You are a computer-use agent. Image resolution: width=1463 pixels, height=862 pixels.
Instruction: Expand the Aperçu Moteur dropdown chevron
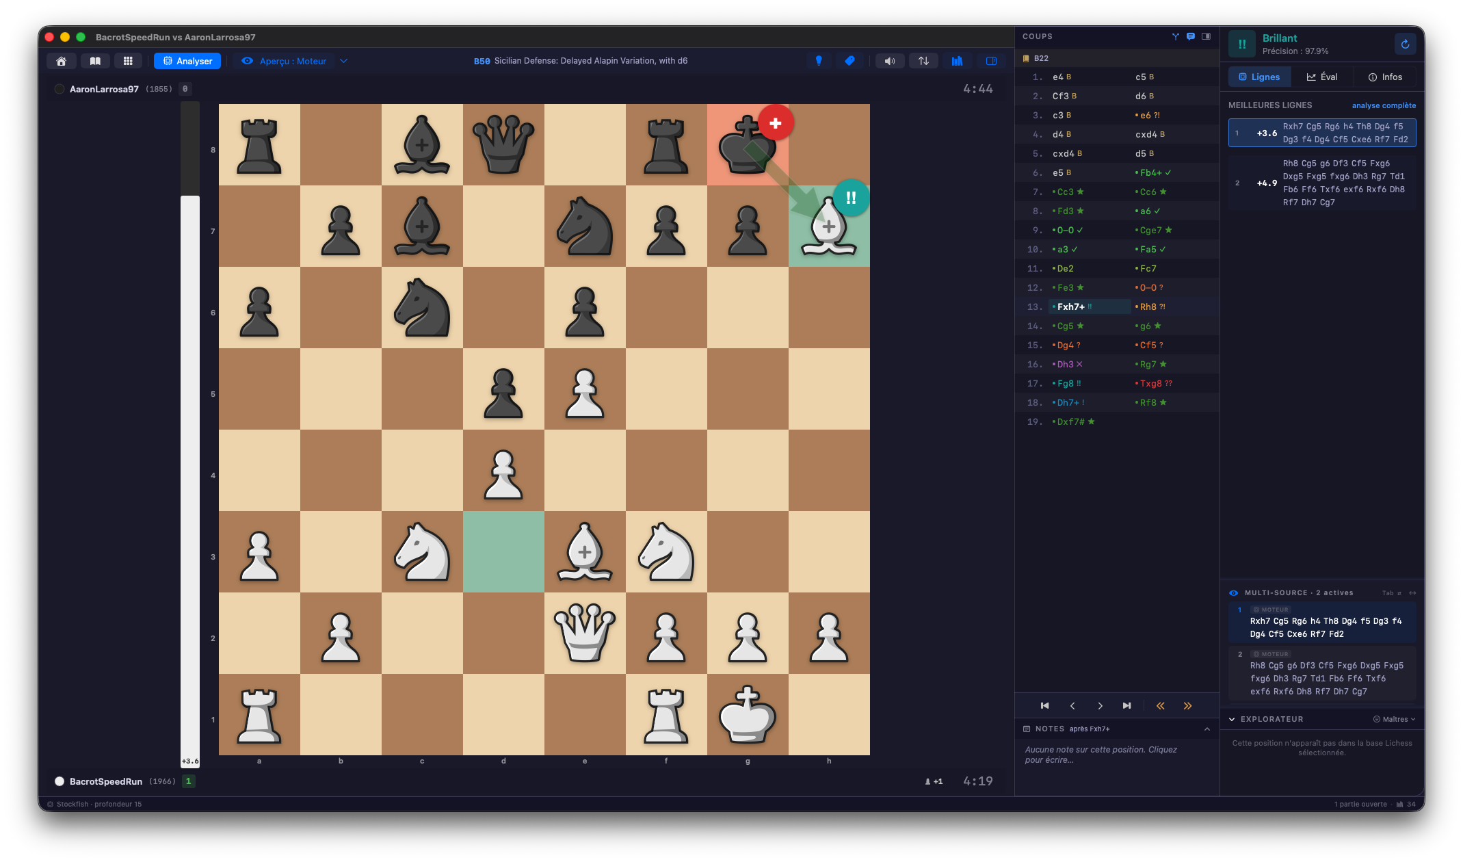[x=344, y=61]
